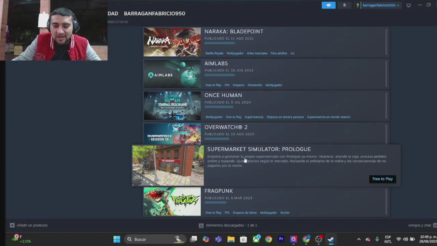Open File Explorer from the taskbar
The width and height of the screenshot is (437, 246).
231,239
